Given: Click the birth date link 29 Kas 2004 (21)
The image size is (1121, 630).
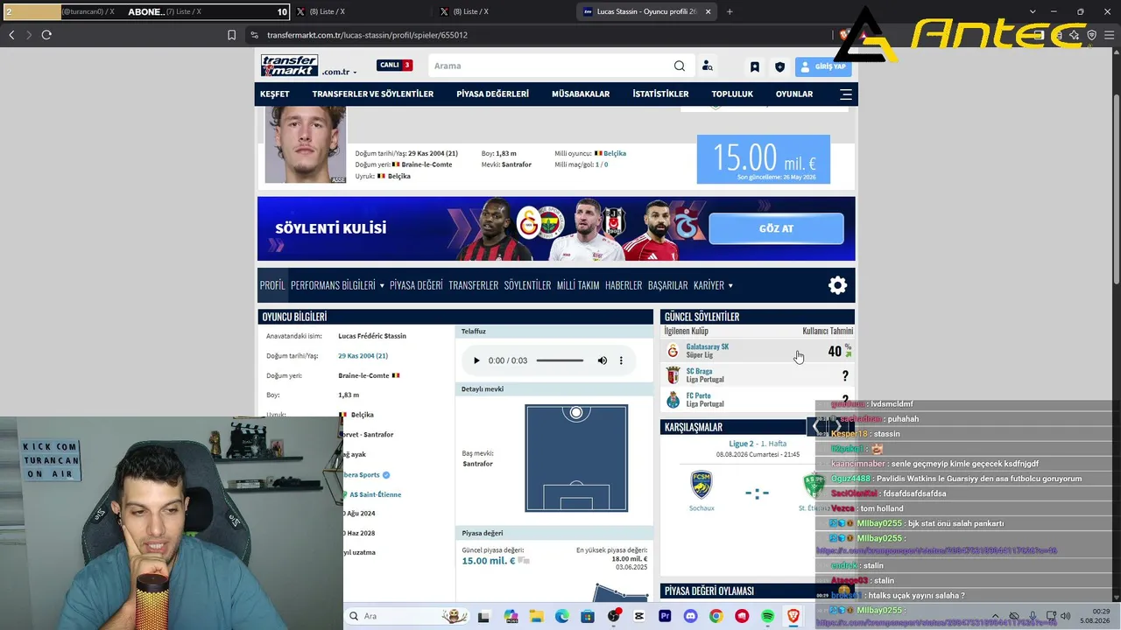Looking at the screenshot, I should (363, 356).
